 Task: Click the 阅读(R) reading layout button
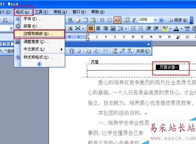tap(178, 20)
